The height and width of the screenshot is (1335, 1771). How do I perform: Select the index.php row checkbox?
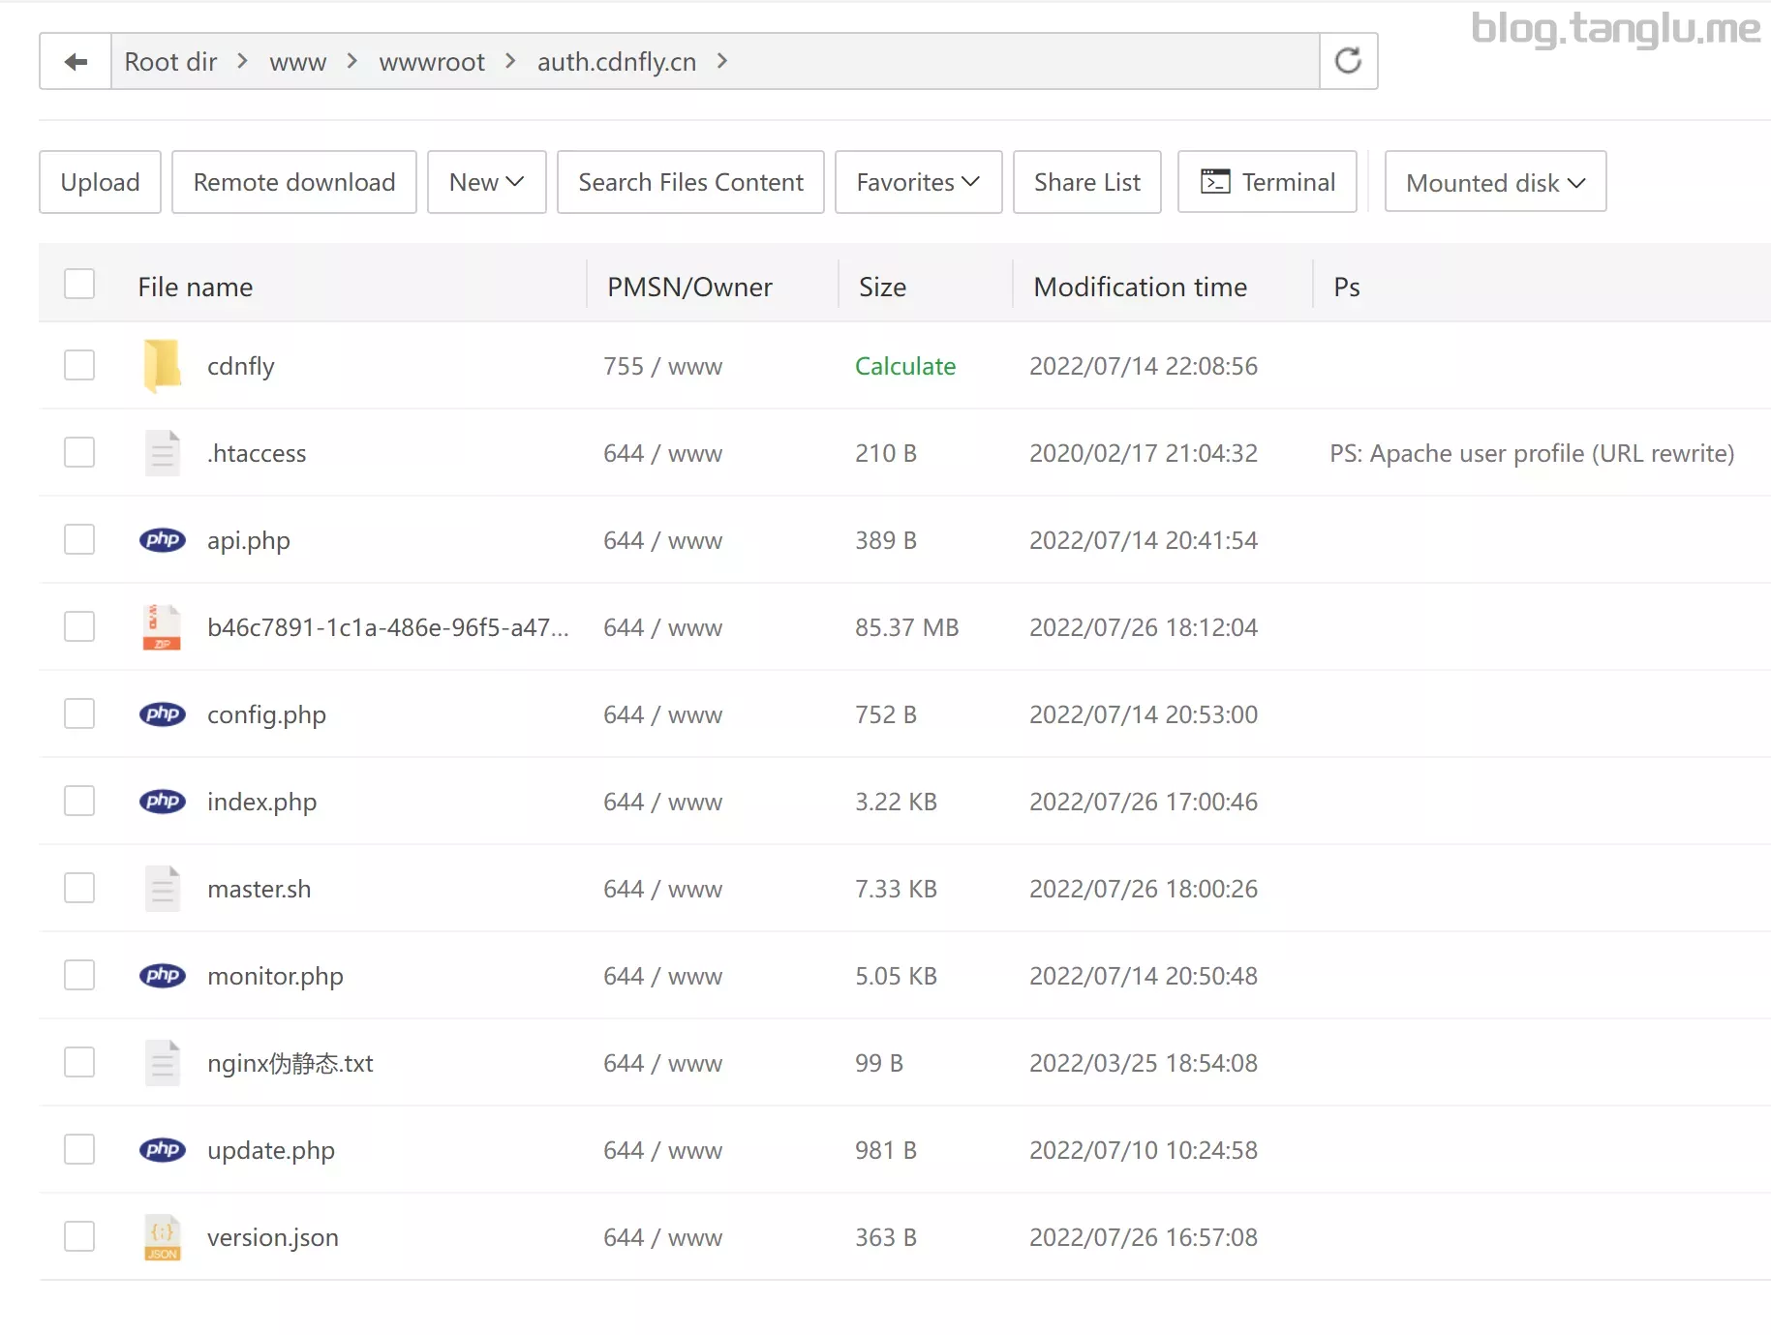click(79, 802)
